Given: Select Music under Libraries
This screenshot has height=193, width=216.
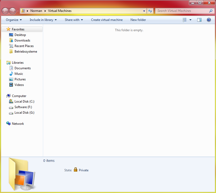Looking at the screenshot, I should click(x=19, y=74).
